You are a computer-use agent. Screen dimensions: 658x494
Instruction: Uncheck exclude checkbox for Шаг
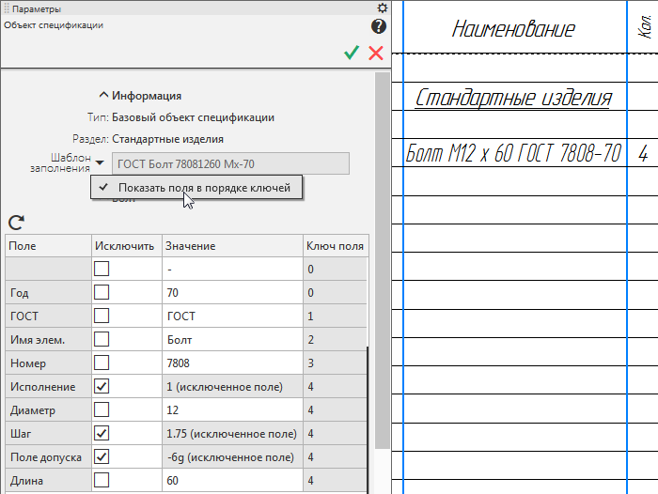102,433
